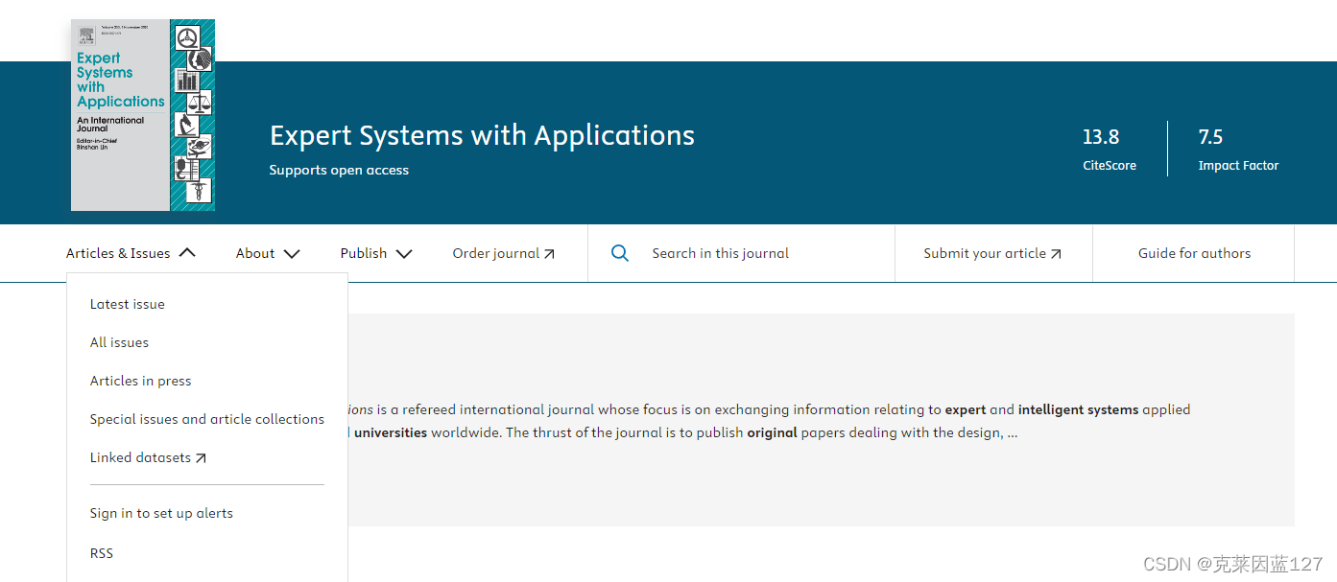This screenshot has height=582, width=1337.
Task: Open Guide for authors
Action: click(1195, 253)
